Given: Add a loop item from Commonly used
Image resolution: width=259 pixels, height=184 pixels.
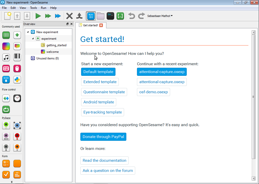Looking at the screenshot, I should [6, 35].
